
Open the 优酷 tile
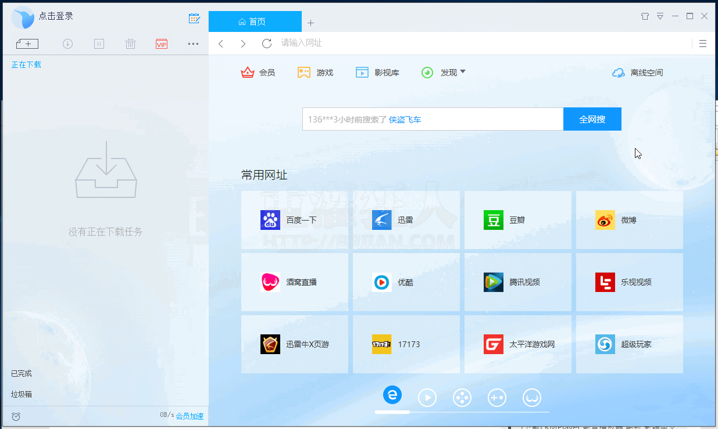point(406,282)
